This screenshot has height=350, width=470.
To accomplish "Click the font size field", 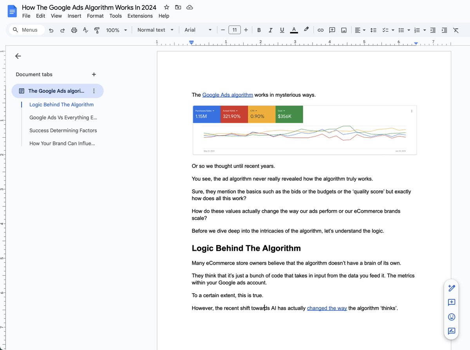I will click(235, 30).
